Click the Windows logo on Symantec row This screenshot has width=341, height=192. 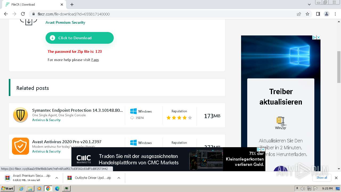coord(133,111)
